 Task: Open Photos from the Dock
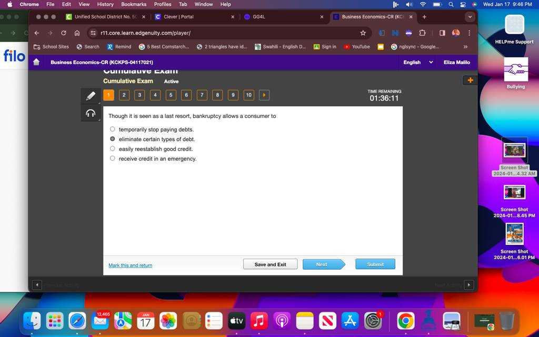click(168, 321)
